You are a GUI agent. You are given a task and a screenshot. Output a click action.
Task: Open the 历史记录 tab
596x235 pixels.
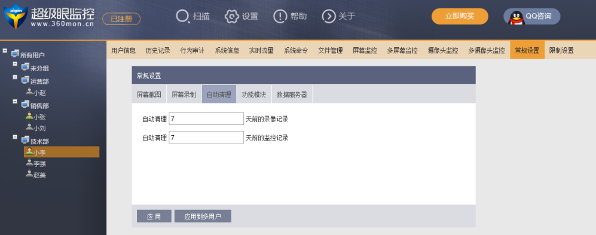point(158,50)
